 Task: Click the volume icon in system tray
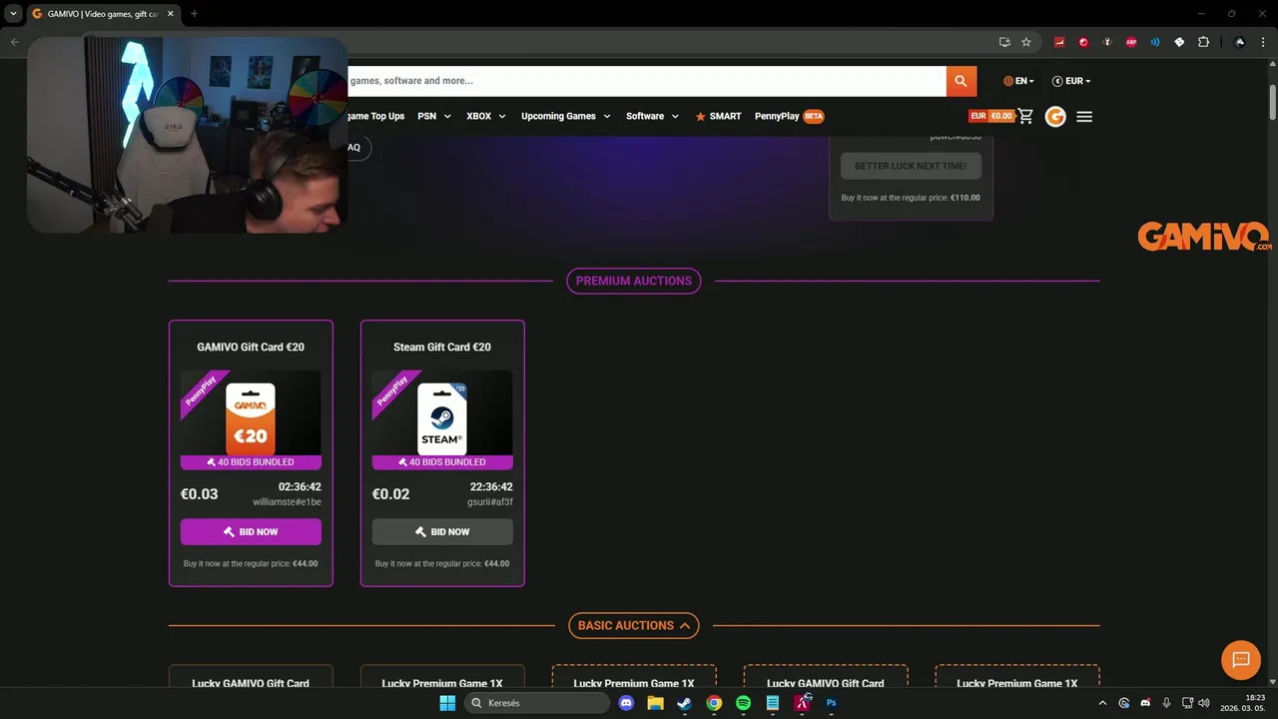pos(1204,703)
